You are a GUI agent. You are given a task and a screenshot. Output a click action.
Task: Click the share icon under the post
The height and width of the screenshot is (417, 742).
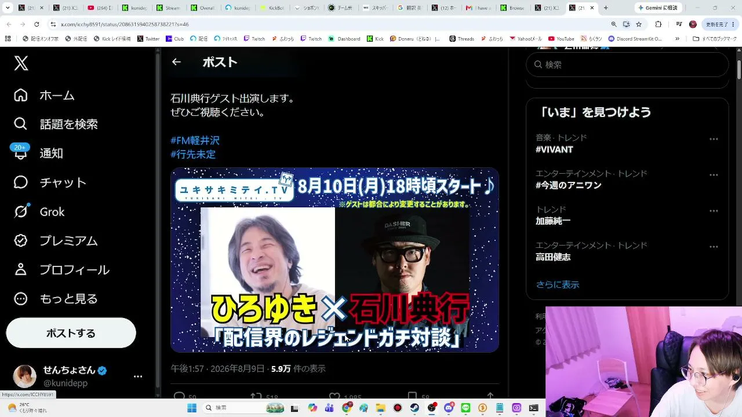point(490,397)
